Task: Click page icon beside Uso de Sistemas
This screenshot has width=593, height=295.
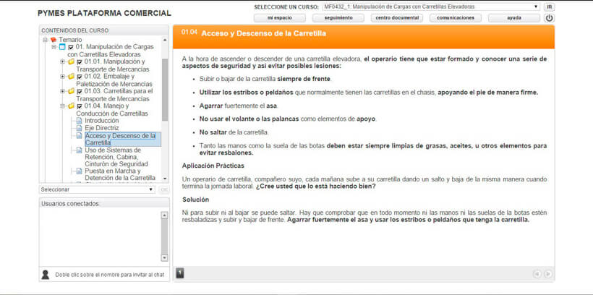Action: point(79,150)
